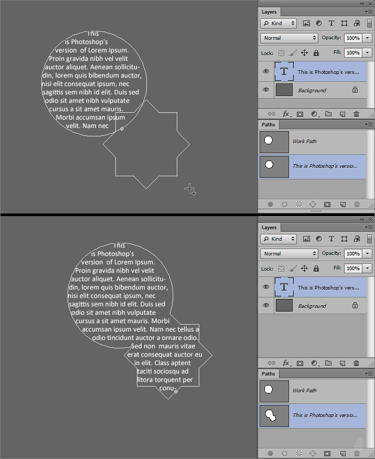Open the fx layer style menu in lower panel
Image resolution: width=375 pixels, height=459 pixels.
click(x=286, y=363)
